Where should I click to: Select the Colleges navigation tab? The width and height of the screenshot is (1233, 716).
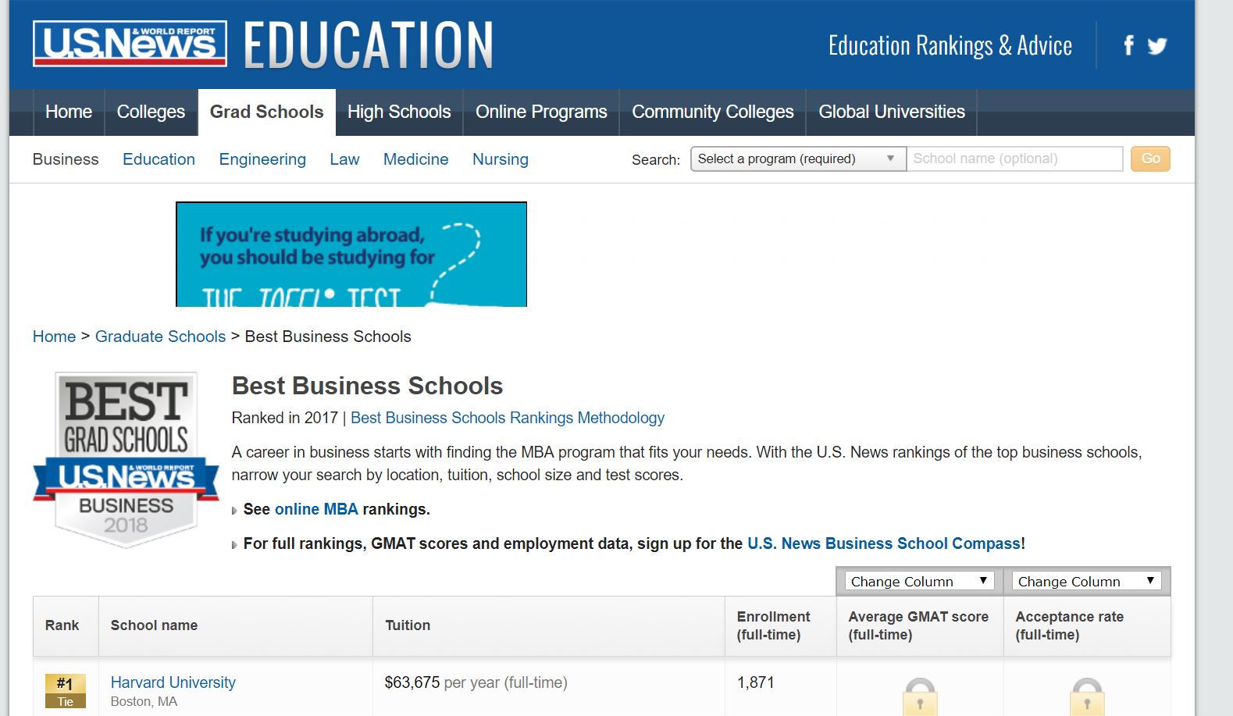151,112
